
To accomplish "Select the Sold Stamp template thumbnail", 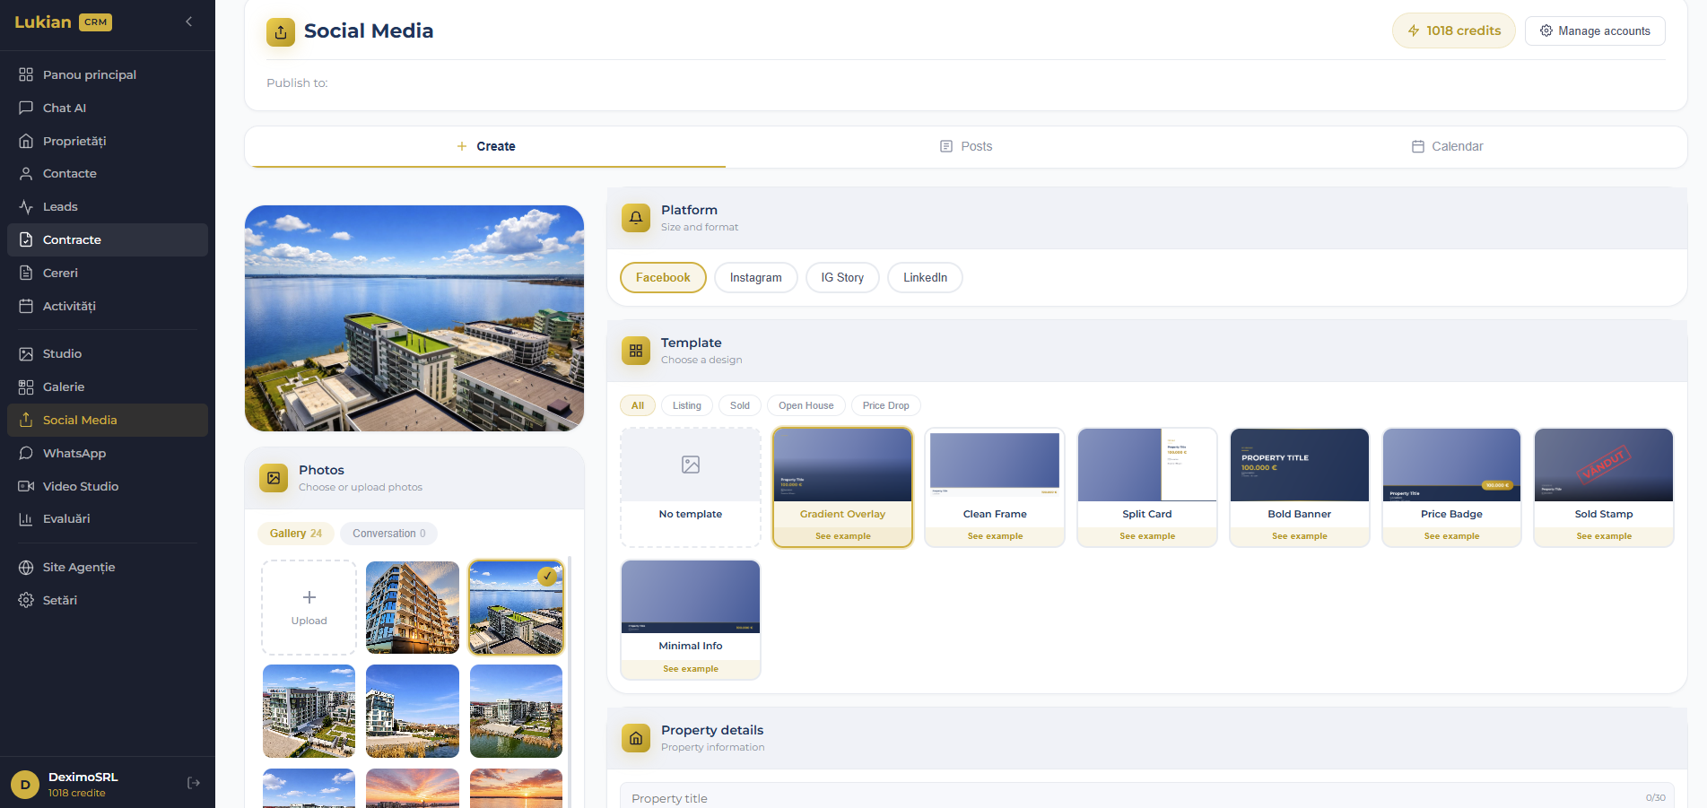I will (x=1603, y=465).
